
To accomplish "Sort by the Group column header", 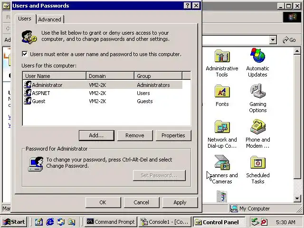I will pos(158,76).
